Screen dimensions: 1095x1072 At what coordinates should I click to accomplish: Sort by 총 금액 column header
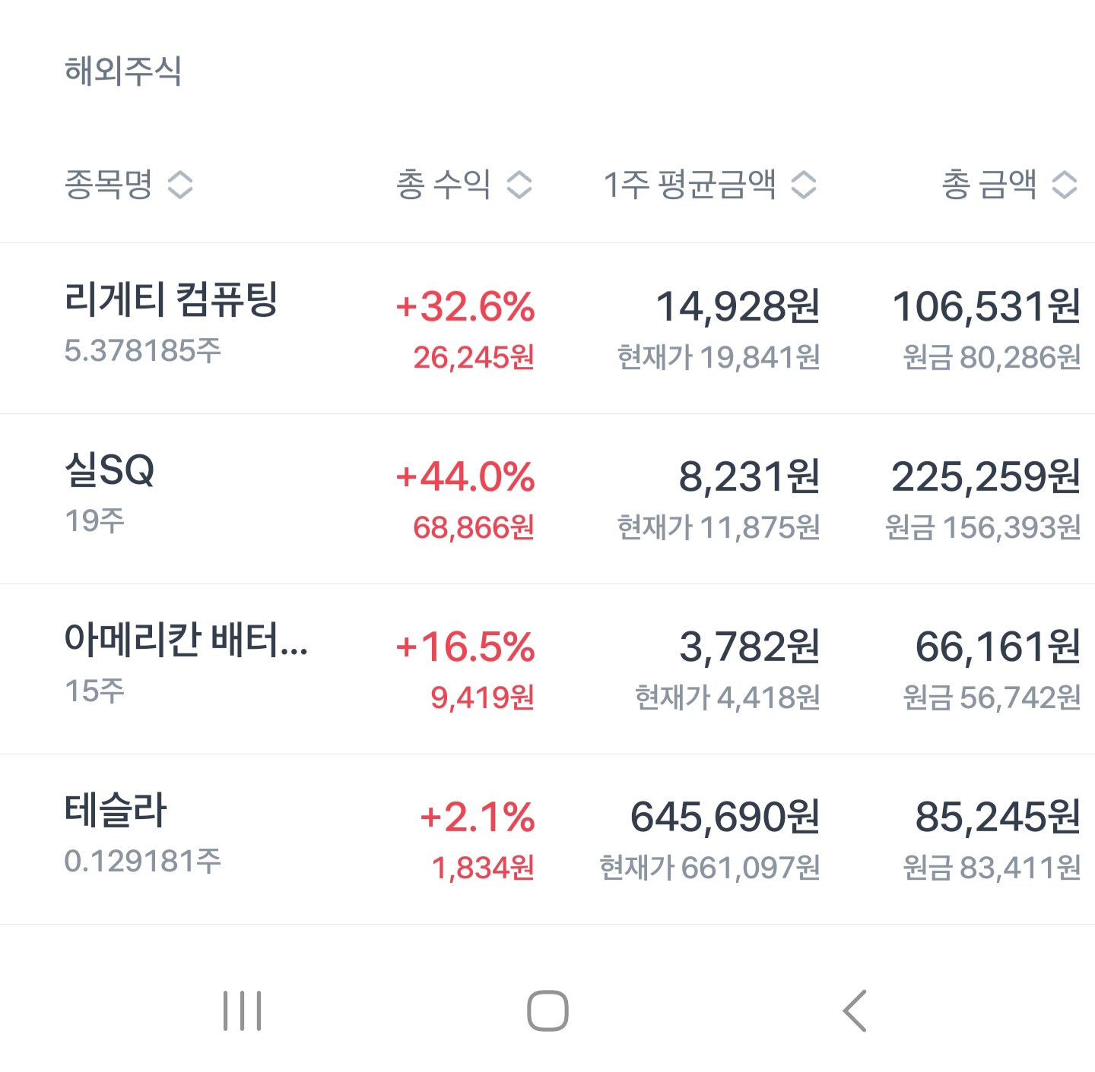click(x=989, y=185)
